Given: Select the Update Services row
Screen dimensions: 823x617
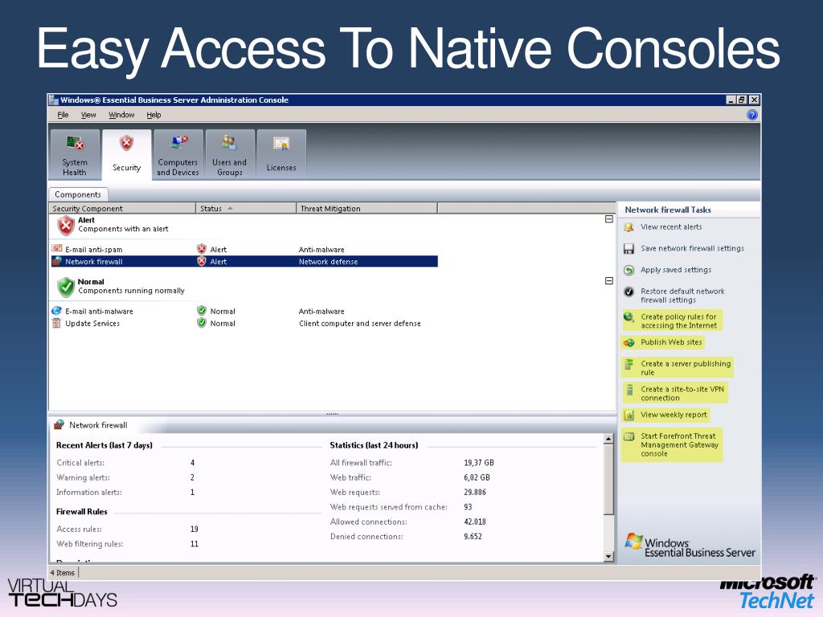Looking at the screenshot, I should coord(244,323).
